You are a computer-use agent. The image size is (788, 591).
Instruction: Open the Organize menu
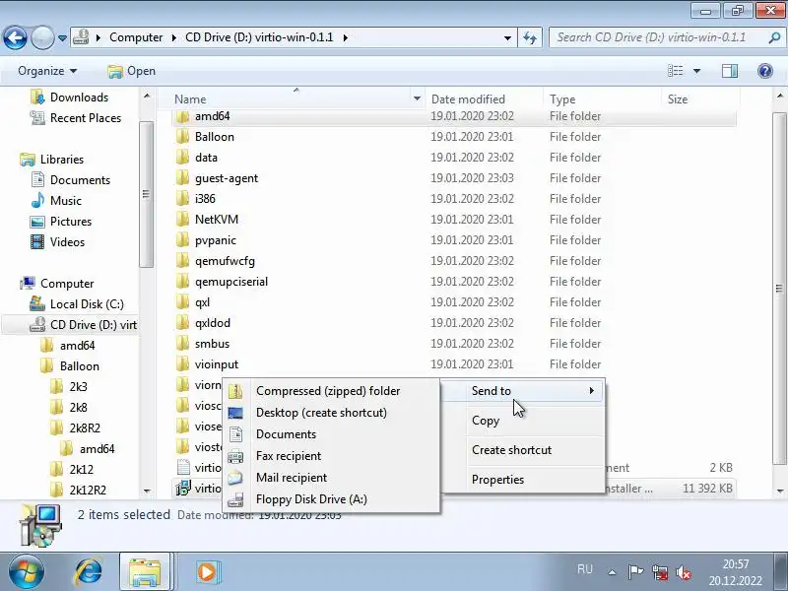[x=47, y=71]
